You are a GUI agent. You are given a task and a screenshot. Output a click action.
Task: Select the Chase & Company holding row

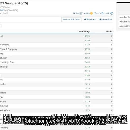(x=57, y=49)
